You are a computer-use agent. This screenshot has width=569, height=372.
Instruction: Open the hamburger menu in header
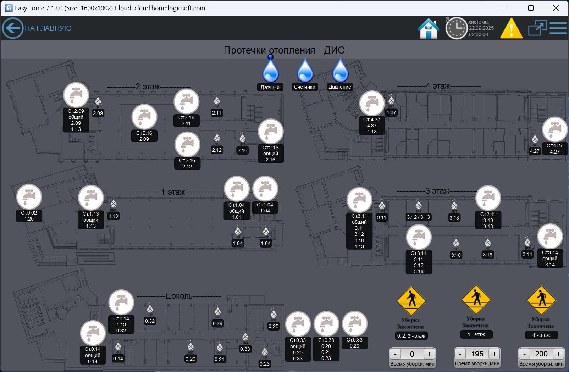(x=558, y=28)
